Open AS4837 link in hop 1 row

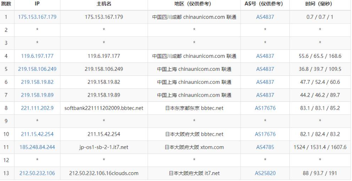point(265,17)
